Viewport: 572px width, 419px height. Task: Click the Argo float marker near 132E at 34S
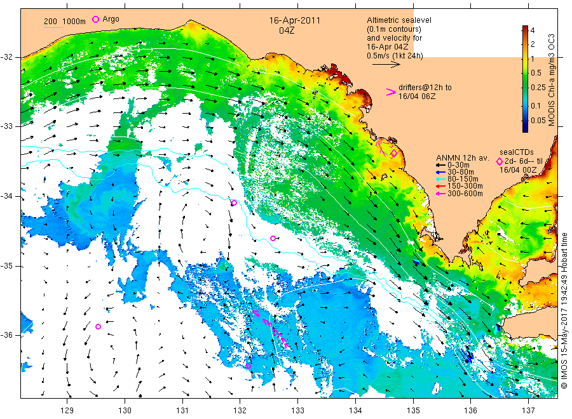click(234, 203)
